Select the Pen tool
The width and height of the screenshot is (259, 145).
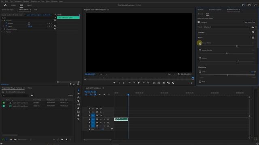(79, 108)
